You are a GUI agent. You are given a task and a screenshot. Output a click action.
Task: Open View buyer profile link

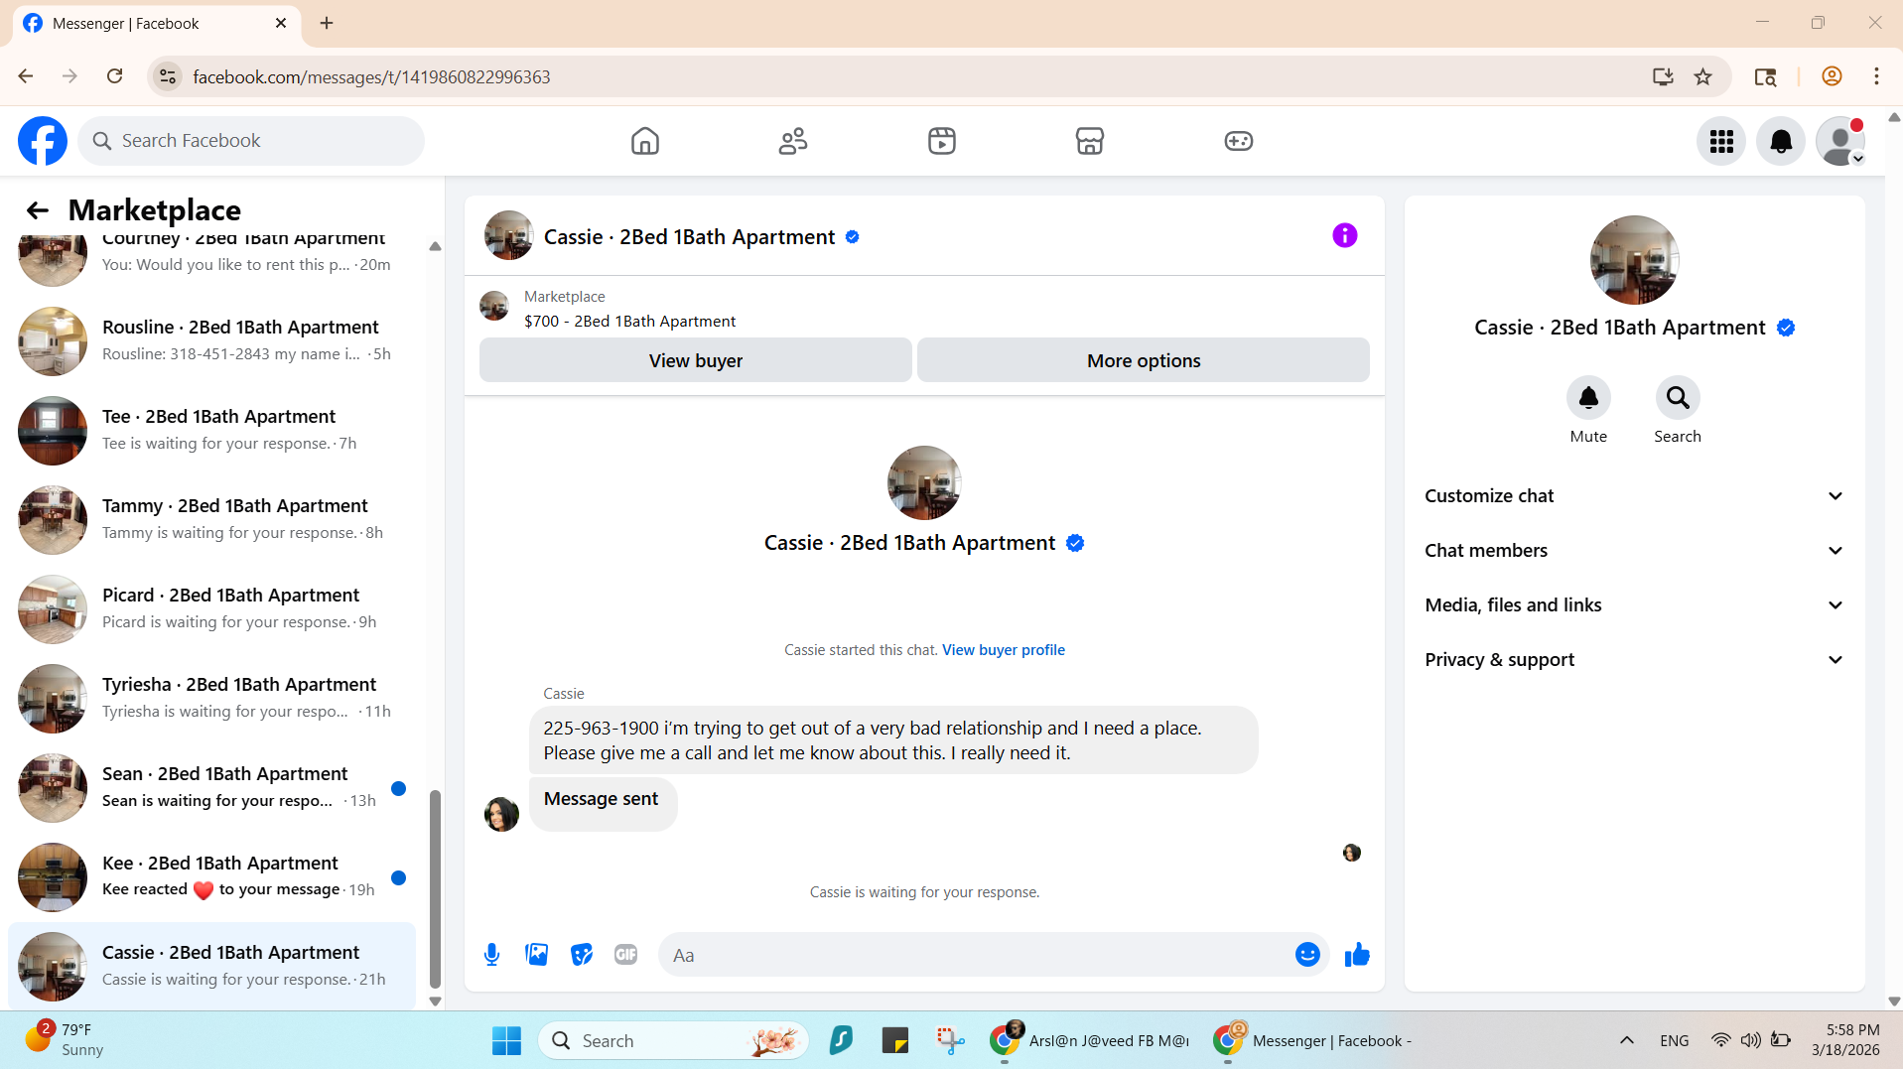[x=1003, y=650]
